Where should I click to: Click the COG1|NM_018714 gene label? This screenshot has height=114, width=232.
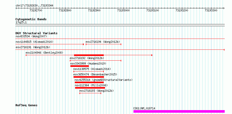pos(144,108)
